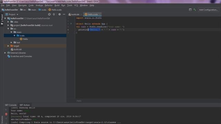Click the Hello breadcrumb below the editor
This screenshot has height=124, width=221.
(79, 101)
